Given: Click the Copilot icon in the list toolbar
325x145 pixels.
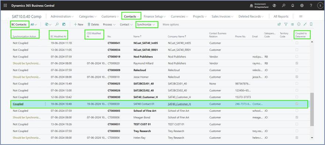Looking at the screenshot, I should click(47, 24).
